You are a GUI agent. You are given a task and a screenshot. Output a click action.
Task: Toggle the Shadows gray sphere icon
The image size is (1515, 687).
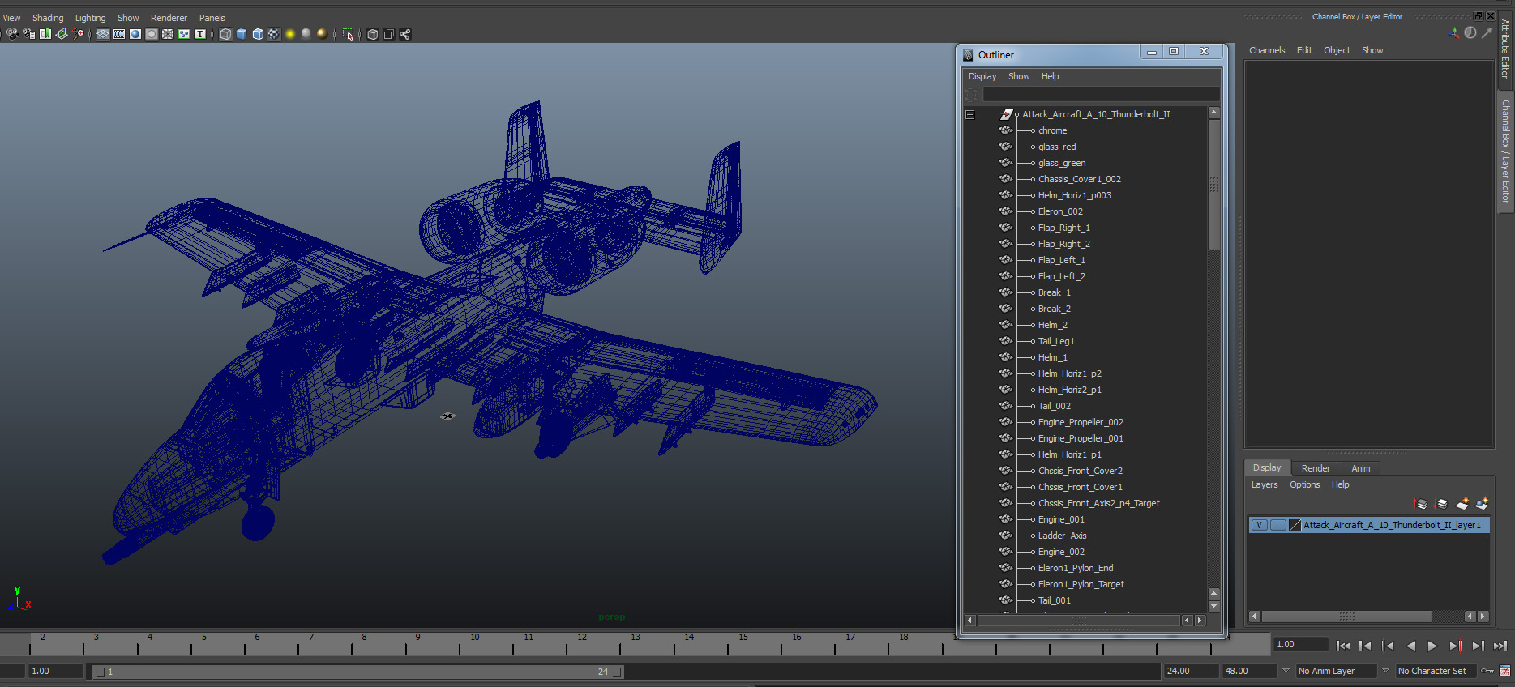coord(306,34)
